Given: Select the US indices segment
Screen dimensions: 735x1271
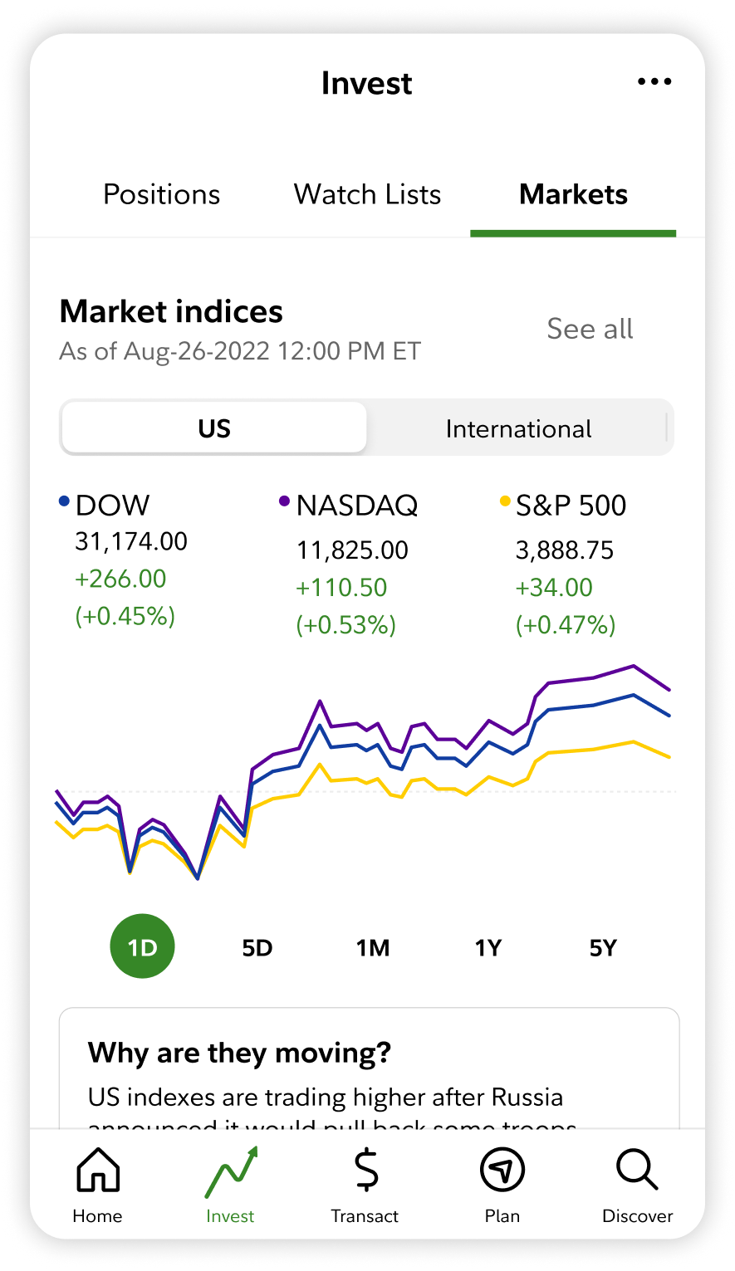Looking at the screenshot, I should pyautogui.click(x=214, y=428).
